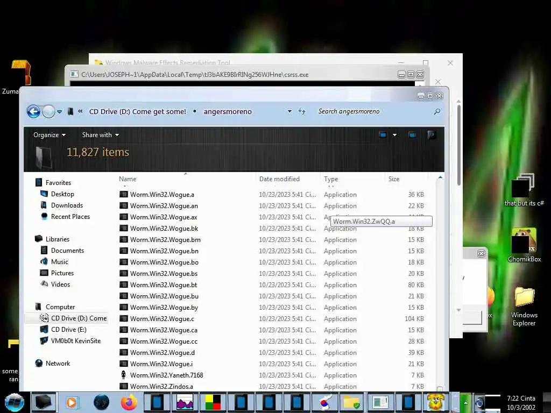This screenshot has height=413, width=551.
Task: Open the colored squares taskbar icon
Action: (x=213, y=402)
